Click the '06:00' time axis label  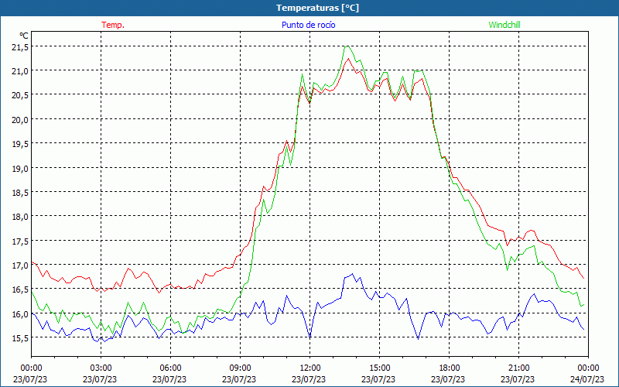coord(171,368)
